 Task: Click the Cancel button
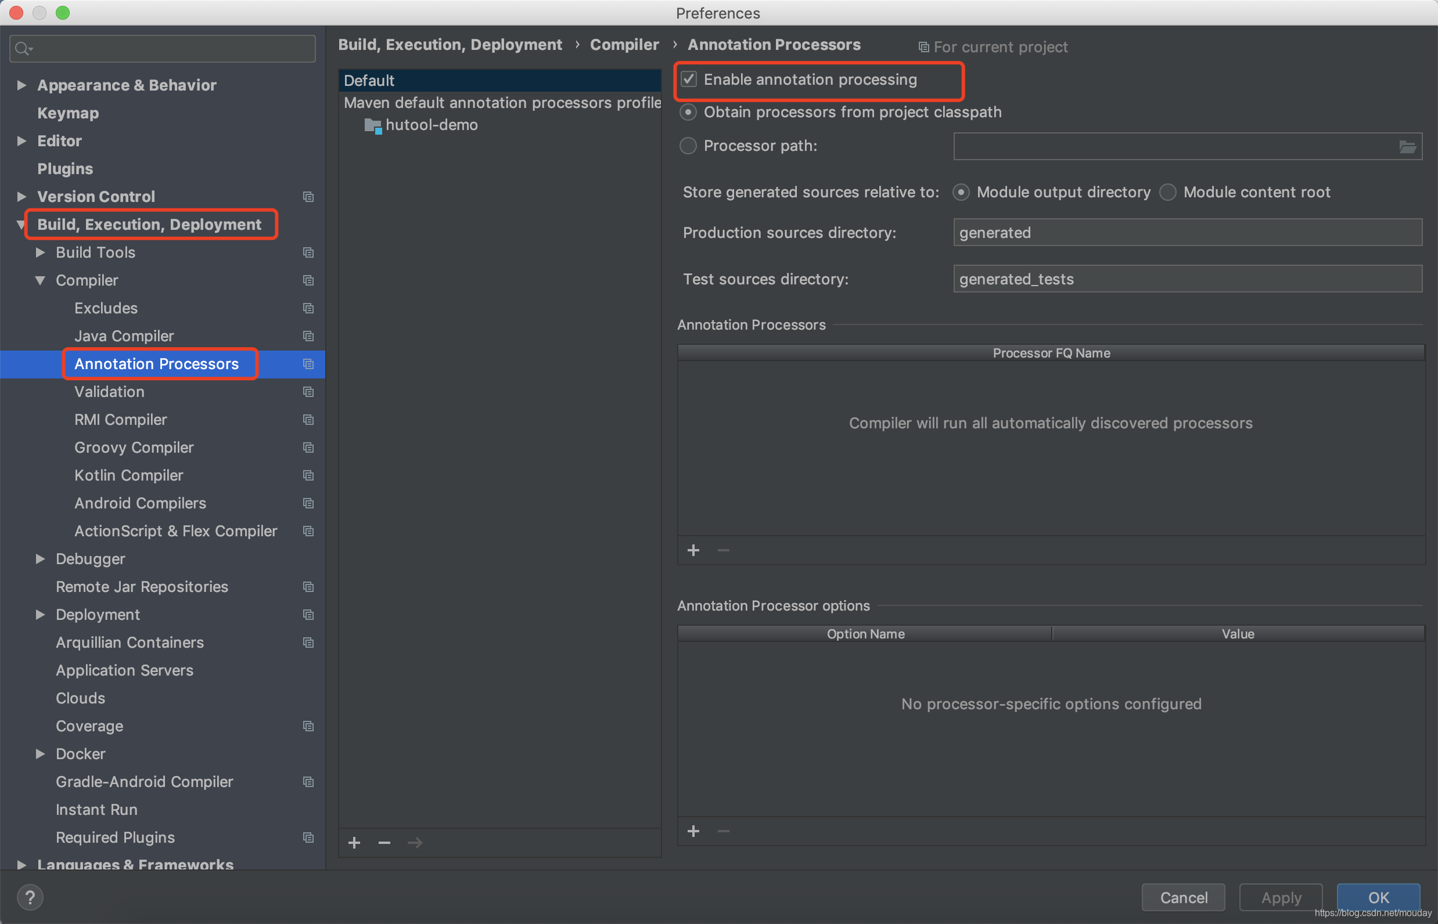pos(1183,898)
